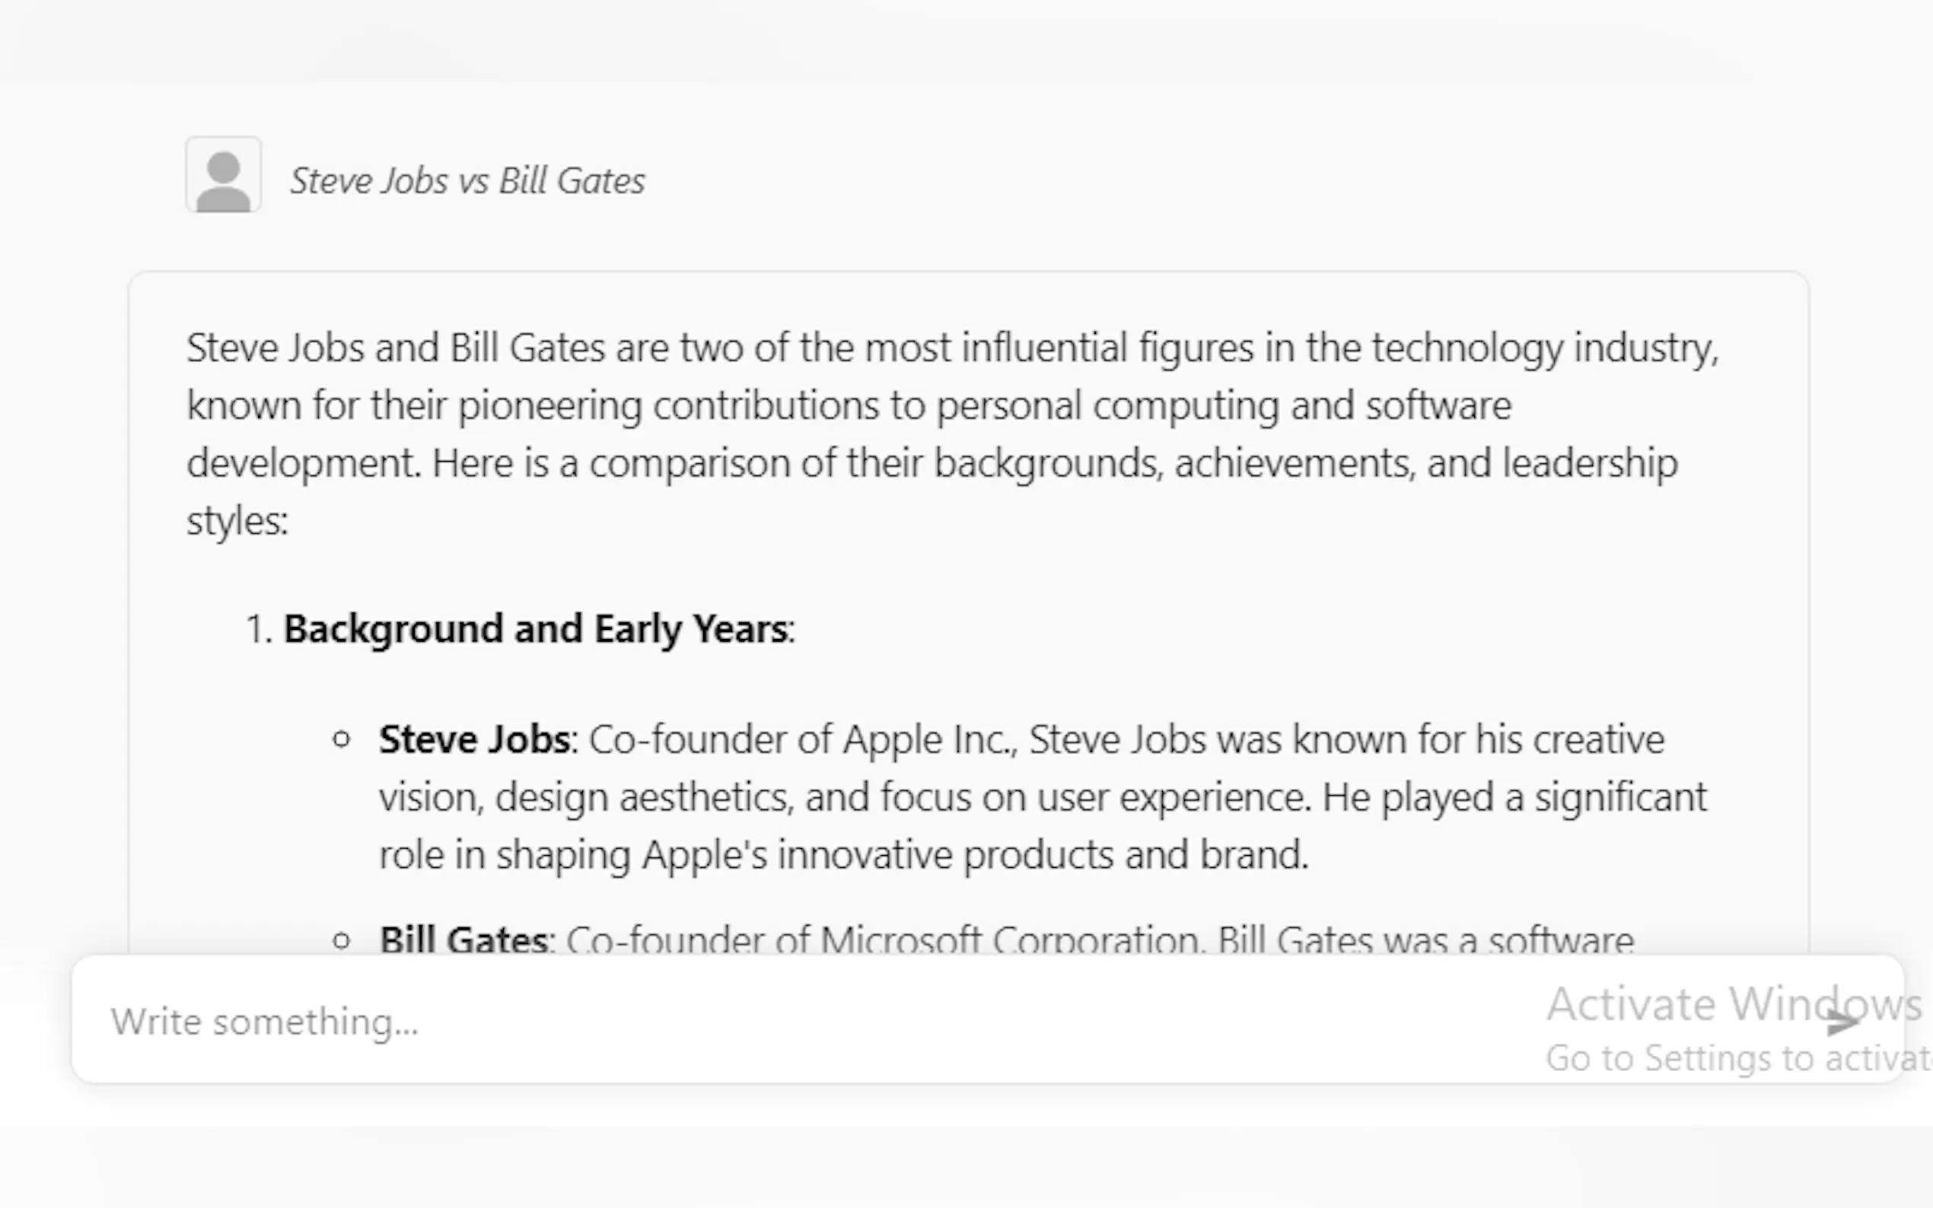Click the list number "1."
This screenshot has width=1933, height=1208.
click(259, 630)
